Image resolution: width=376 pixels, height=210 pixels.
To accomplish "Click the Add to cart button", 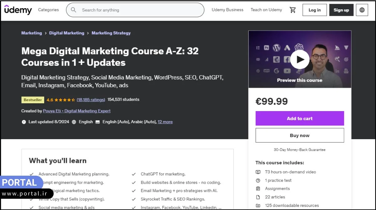I will [x=300, y=118].
